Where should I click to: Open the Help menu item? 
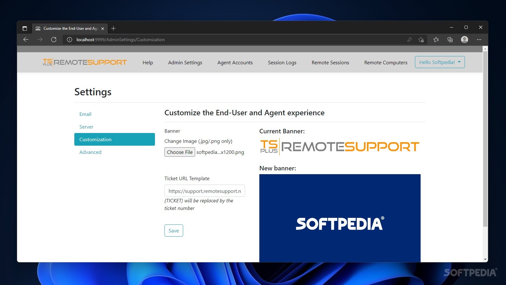[148, 63]
